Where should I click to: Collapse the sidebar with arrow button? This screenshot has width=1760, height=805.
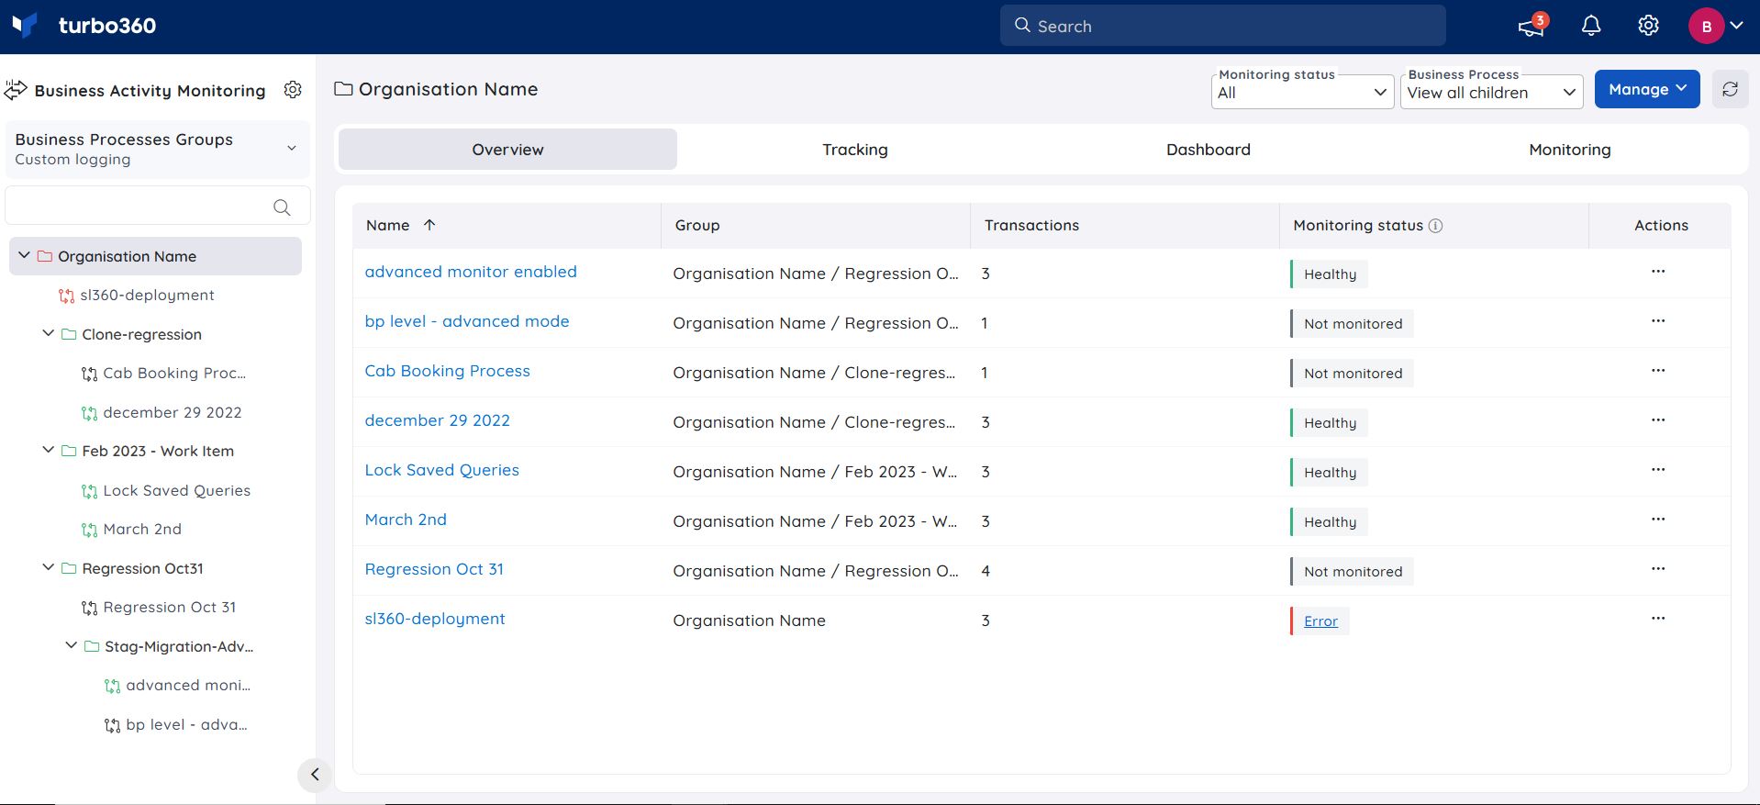(x=315, y=775)
